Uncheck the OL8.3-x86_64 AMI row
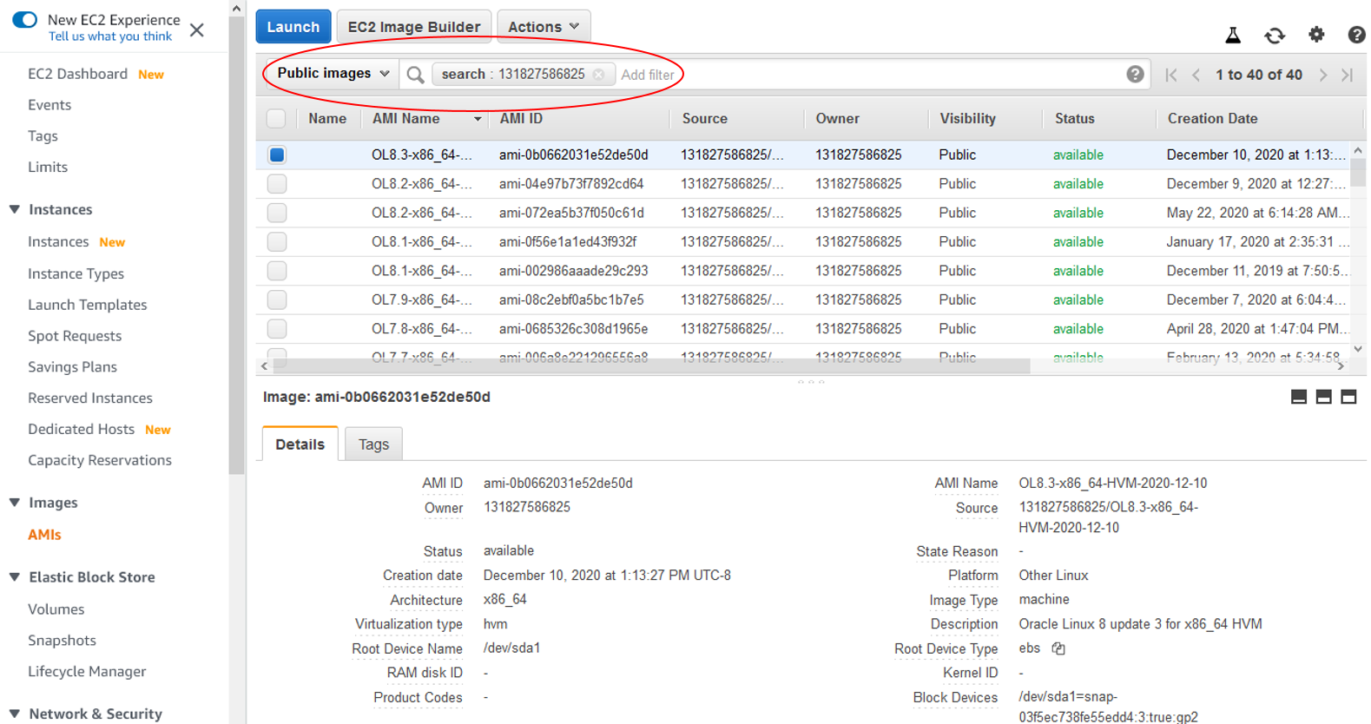This screenshot has width=1371, height=724. pos(277,155)
